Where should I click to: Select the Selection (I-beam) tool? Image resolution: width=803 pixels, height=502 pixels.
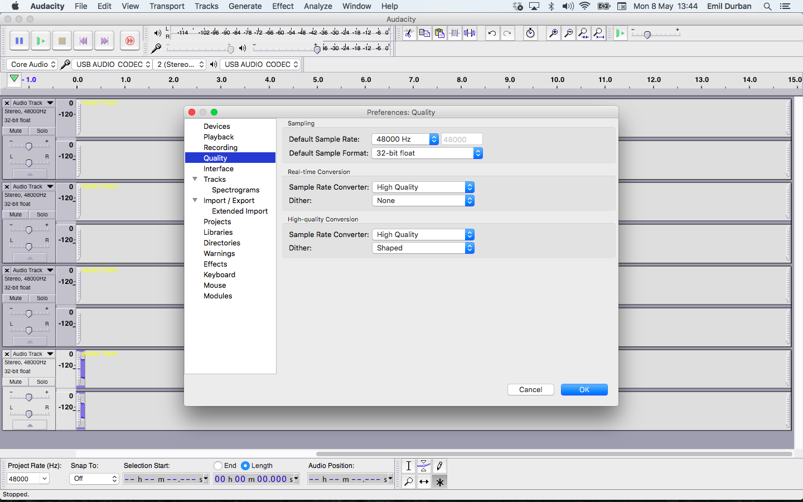(x=409, y=466)
